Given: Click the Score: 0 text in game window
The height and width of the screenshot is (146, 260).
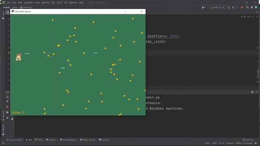Looking at the screenshot, I should (x=18, y=113).
